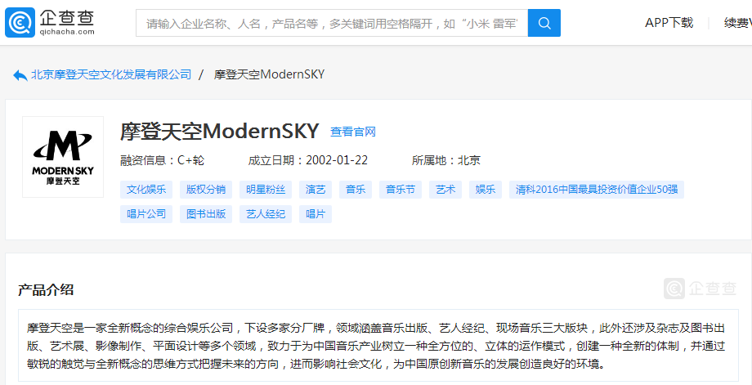Open APP下载 in top navigation
The height and width of the screenshot is (385, 752).
point(669,23)
